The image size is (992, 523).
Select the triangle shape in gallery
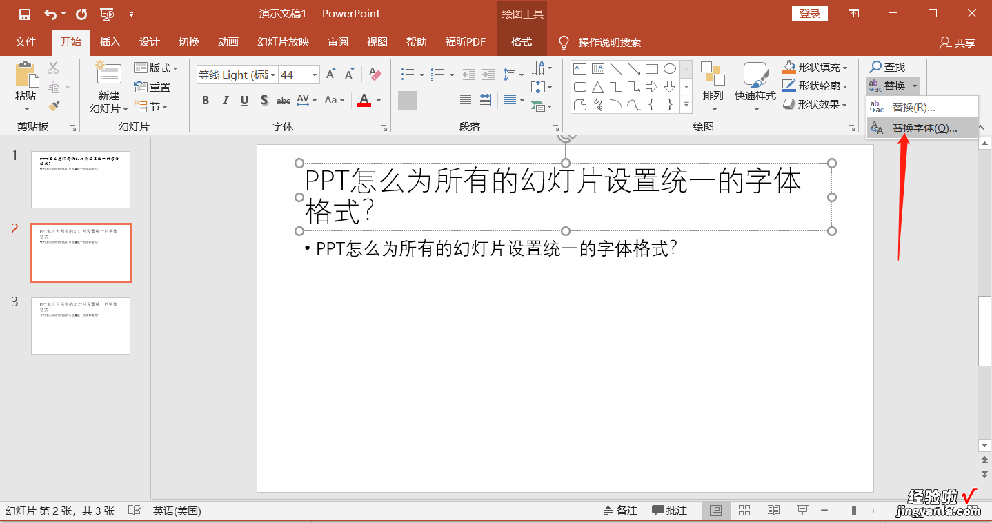pyautogui.click(x=598, y=87)
